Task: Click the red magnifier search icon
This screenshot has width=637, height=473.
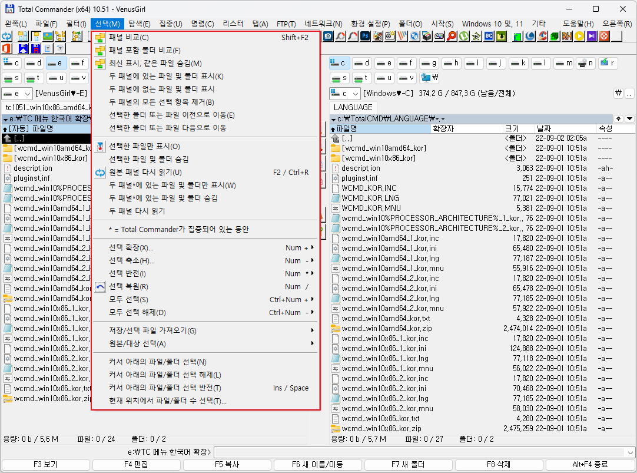Action: 452,36
